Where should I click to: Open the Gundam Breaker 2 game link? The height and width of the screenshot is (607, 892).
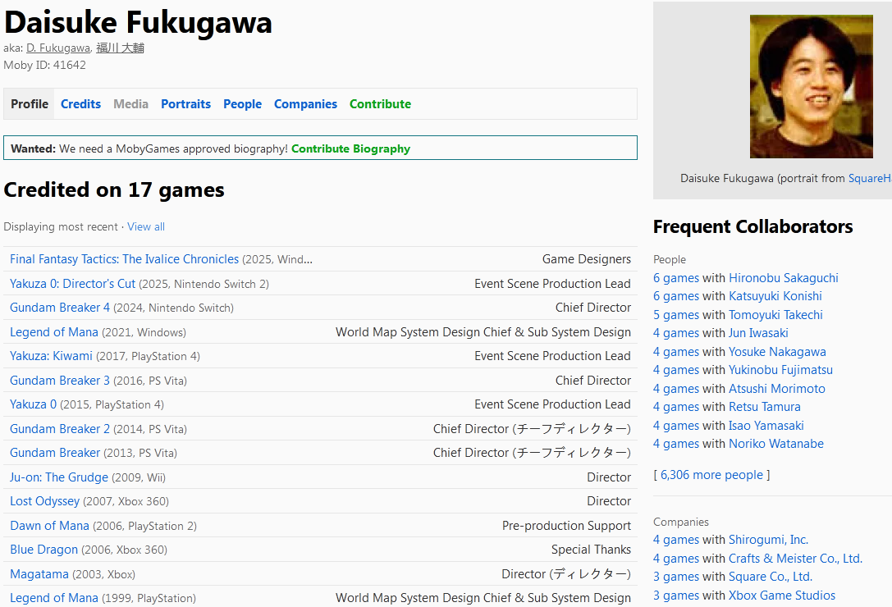60,428
